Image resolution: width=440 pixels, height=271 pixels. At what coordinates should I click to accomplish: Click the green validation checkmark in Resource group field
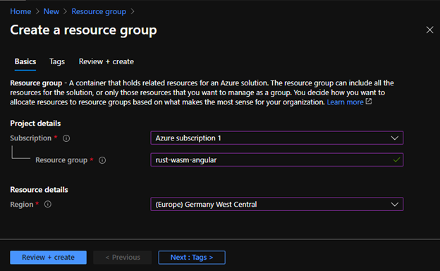point(396,160)
